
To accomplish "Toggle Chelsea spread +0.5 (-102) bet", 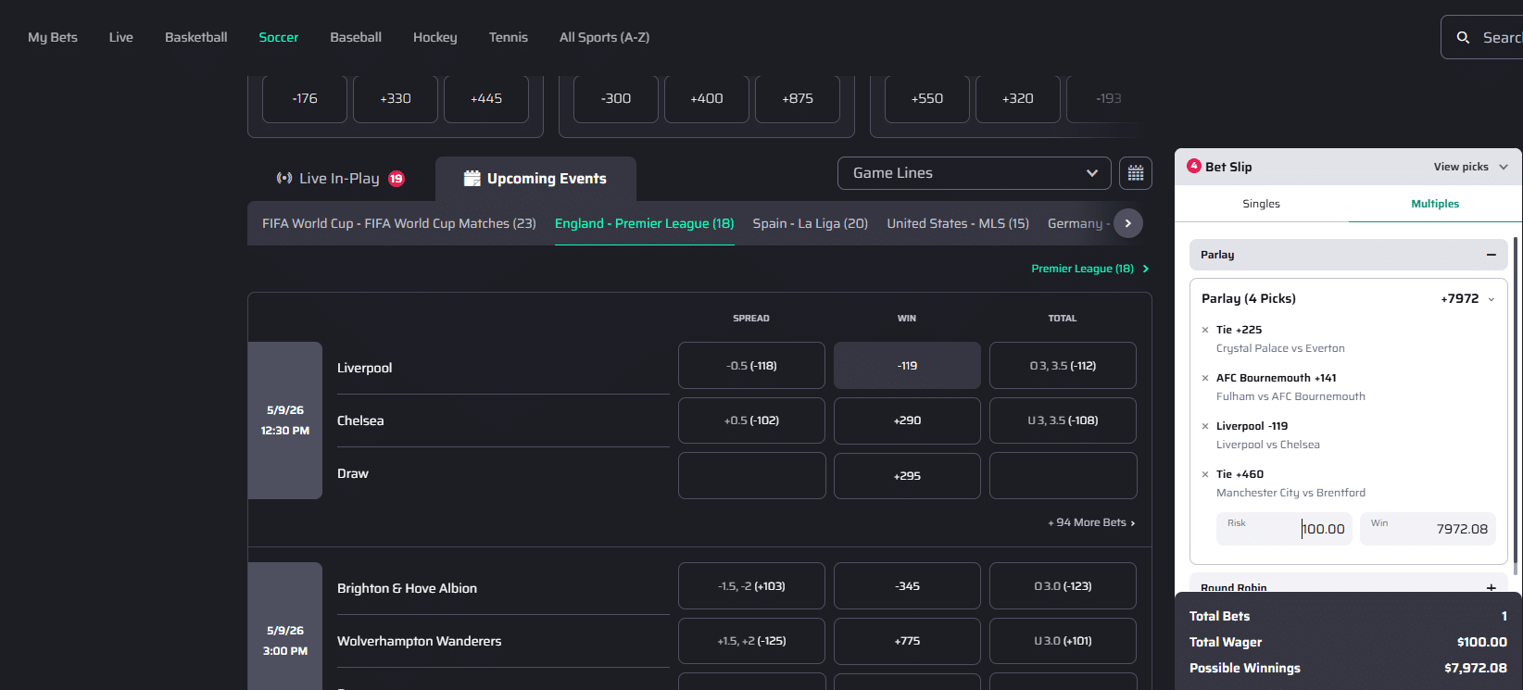I will pos(751,420).
